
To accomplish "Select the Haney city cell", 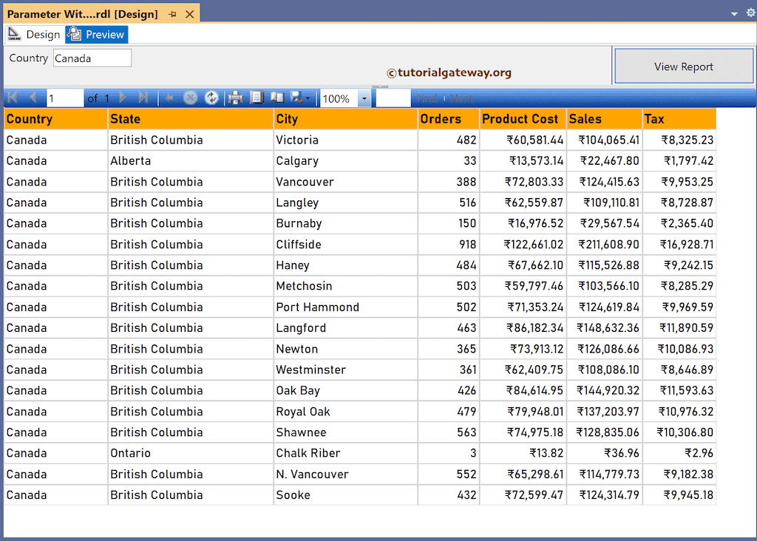I will [x=346, y=265].
